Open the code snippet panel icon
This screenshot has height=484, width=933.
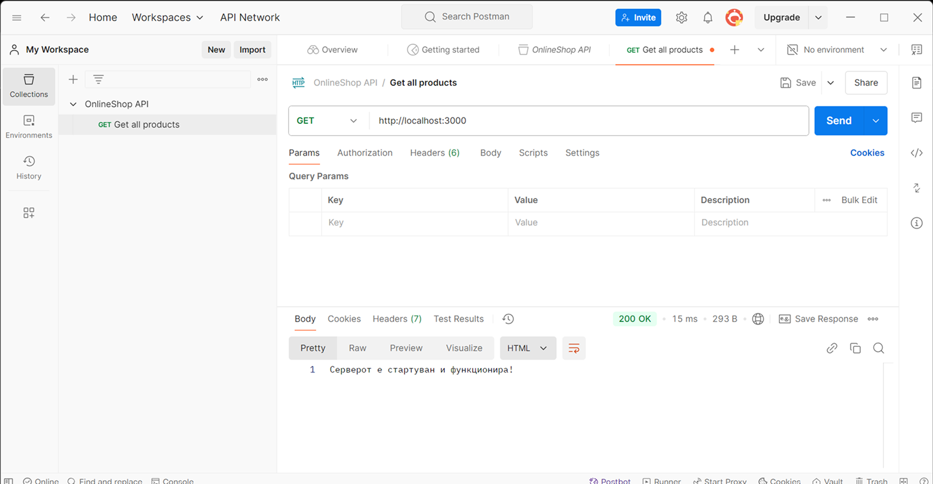pos(916,153)
